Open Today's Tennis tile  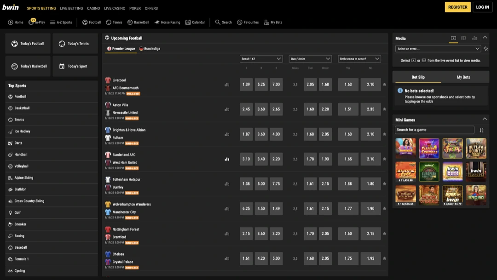pos(75,44)
